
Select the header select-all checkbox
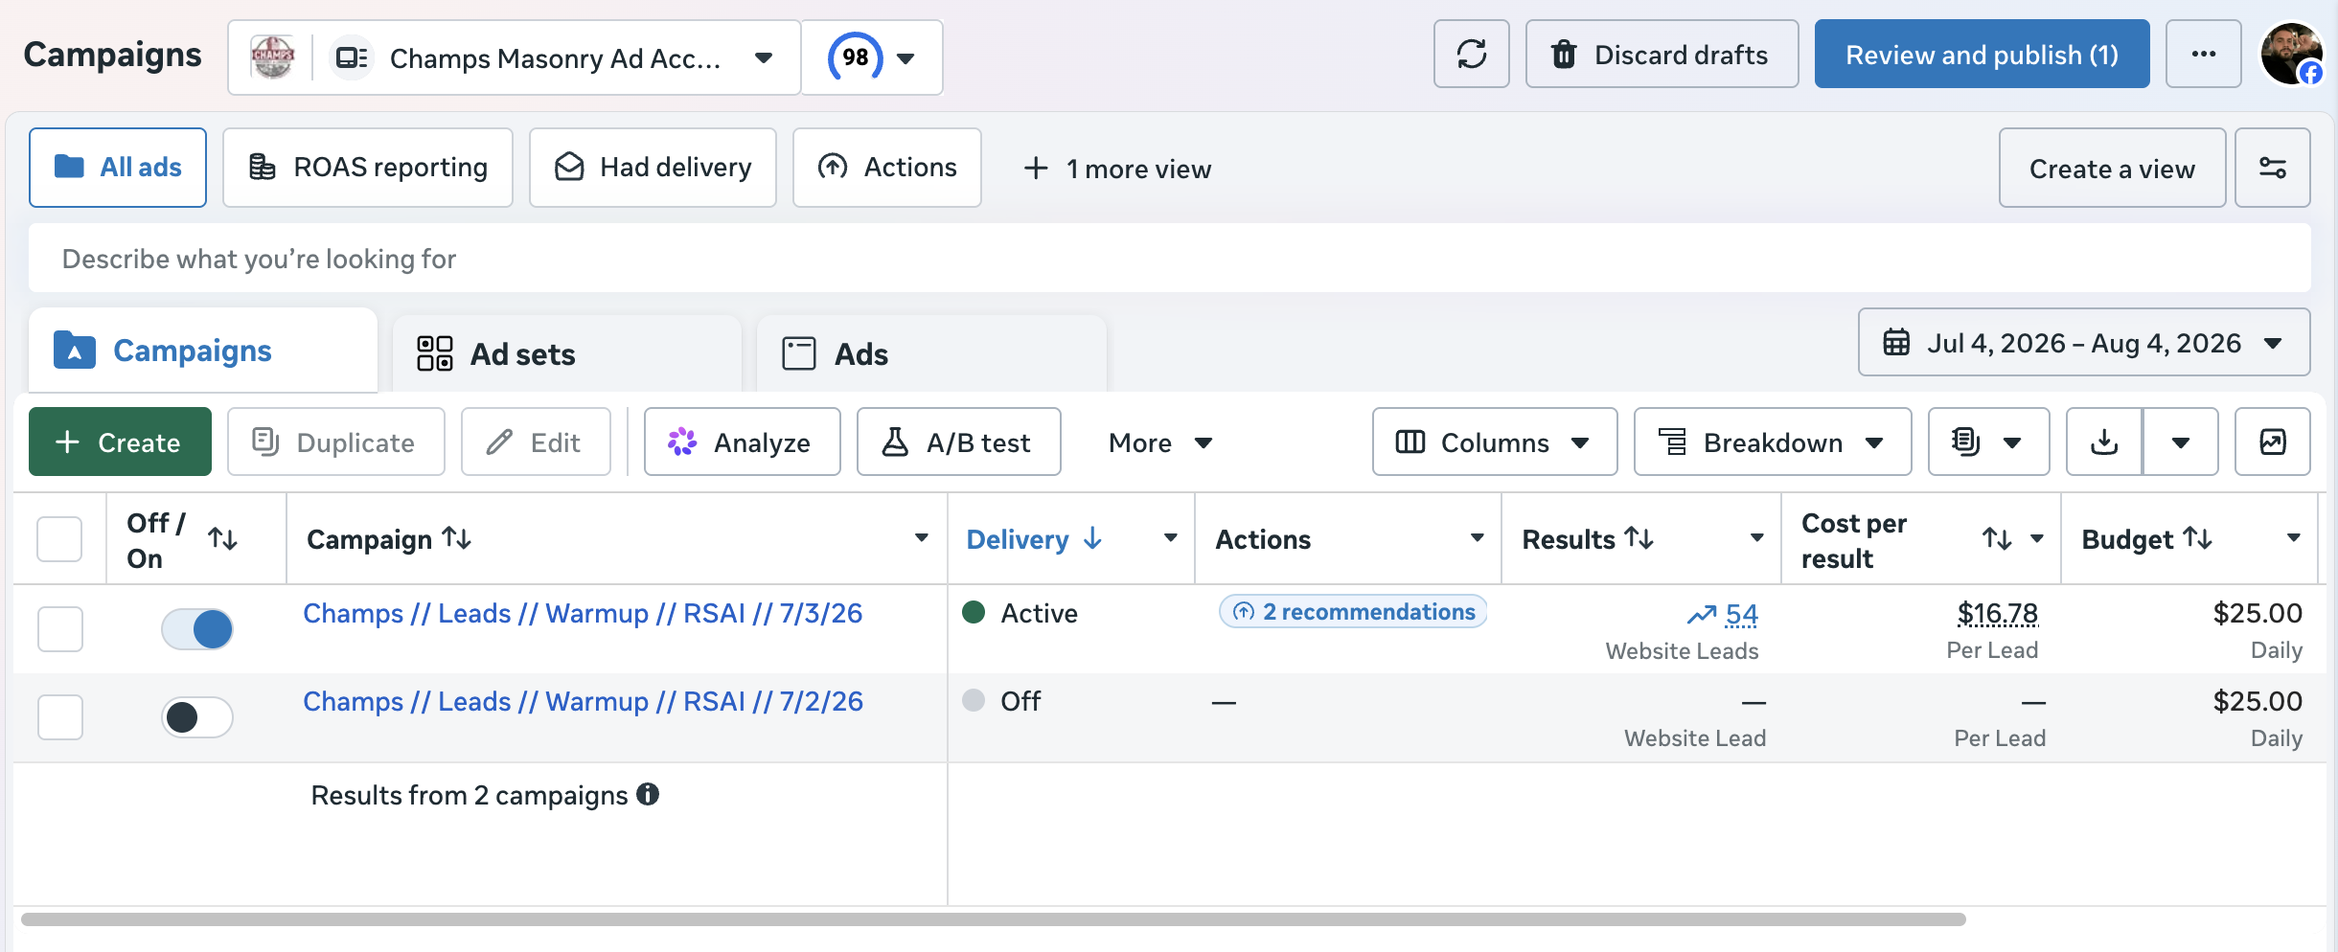coord(59,539)
